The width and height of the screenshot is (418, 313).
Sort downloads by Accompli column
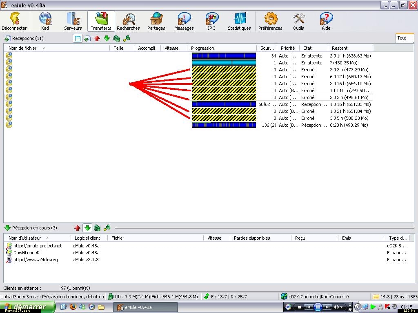tap(147, 48)
